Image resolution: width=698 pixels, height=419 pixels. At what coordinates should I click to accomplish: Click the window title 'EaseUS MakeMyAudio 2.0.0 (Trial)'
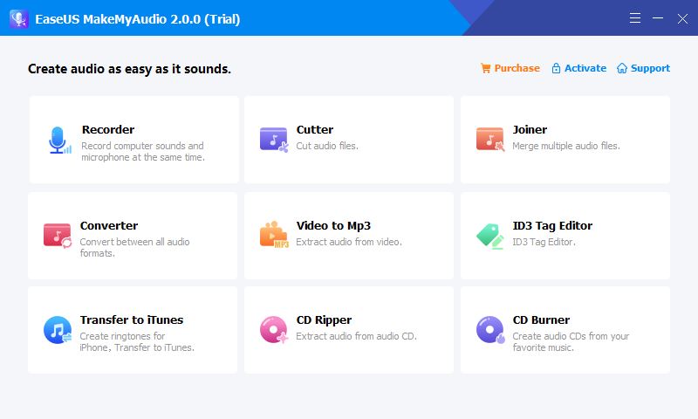point(138,19)
